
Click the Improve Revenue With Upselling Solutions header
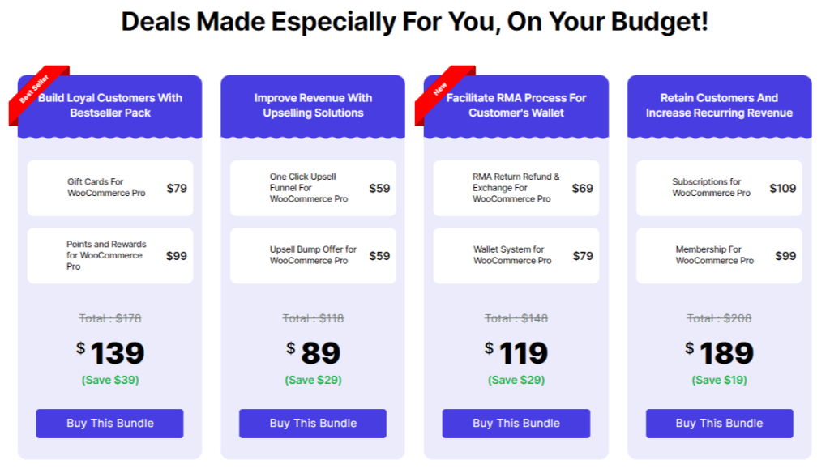[313, 105]
